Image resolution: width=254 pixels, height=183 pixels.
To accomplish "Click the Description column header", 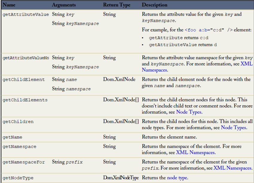I will (x=154, y=5).
